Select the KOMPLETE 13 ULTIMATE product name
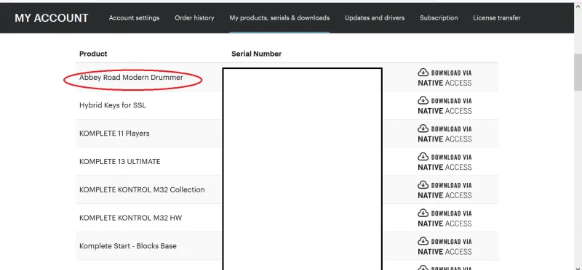The width and height of the screenshot is (582, 270). (x=120, y=161)
